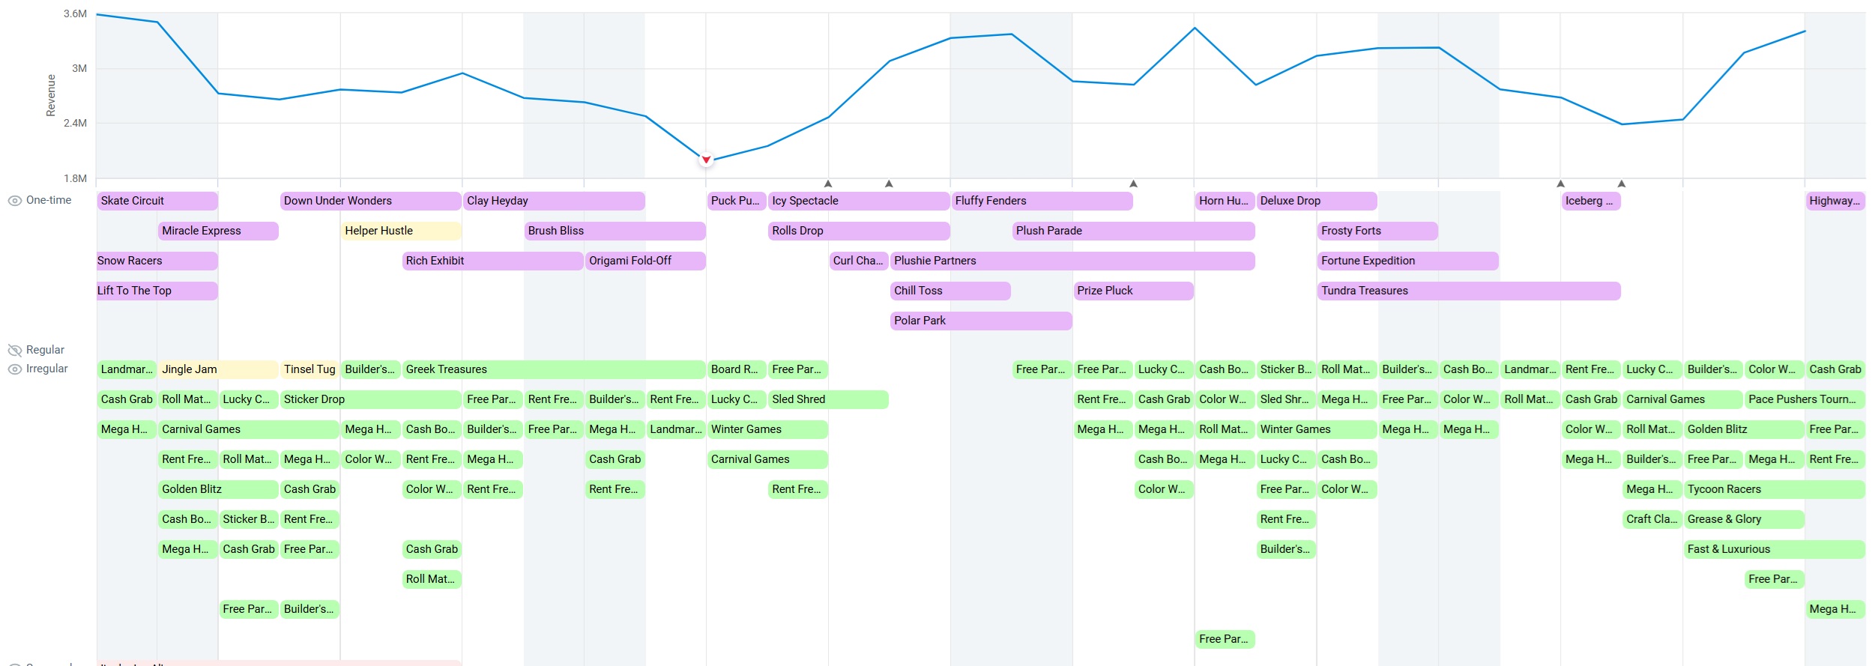Viewport: 1875px width, 666px height.
Task: Open the Plushie Partners event bar
Action: pos(1072,261)
